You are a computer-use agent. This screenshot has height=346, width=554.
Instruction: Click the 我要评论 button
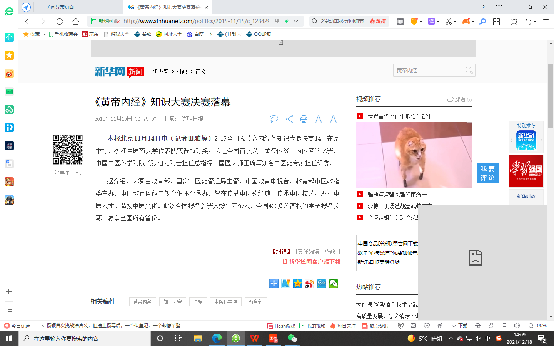[487, 173]
